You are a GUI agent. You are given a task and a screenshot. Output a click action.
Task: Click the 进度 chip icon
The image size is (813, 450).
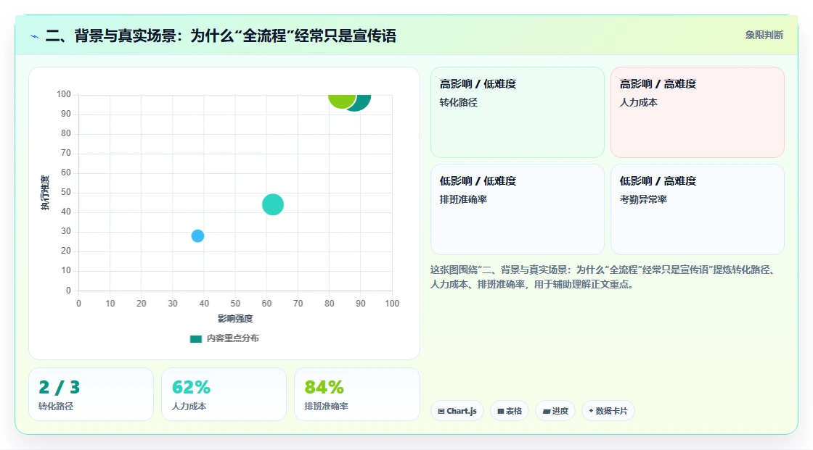click(547, 412)
